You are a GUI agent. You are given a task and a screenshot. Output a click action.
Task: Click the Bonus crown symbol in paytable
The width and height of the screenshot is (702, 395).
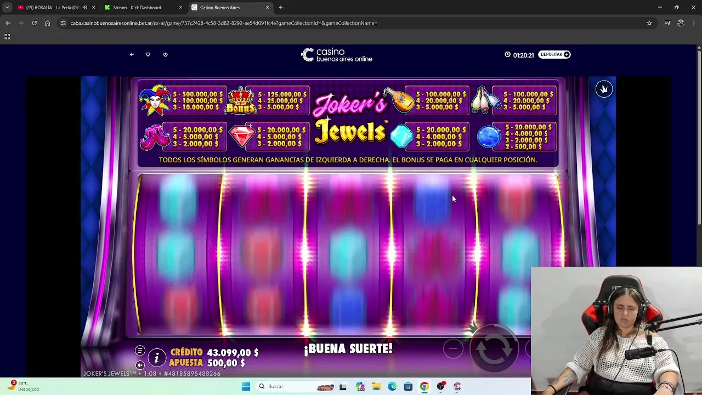(x=241, y=100)
